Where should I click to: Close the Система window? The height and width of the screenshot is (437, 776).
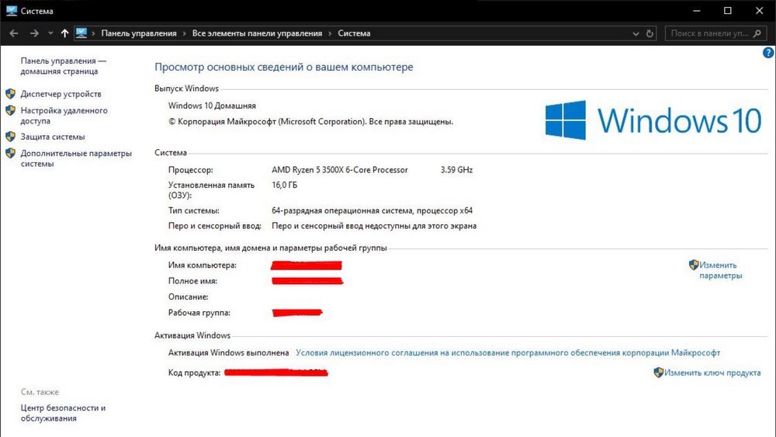(x=759, y=10)
